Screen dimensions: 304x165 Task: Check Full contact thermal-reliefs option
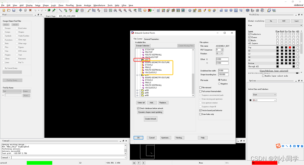click(200, 91)
